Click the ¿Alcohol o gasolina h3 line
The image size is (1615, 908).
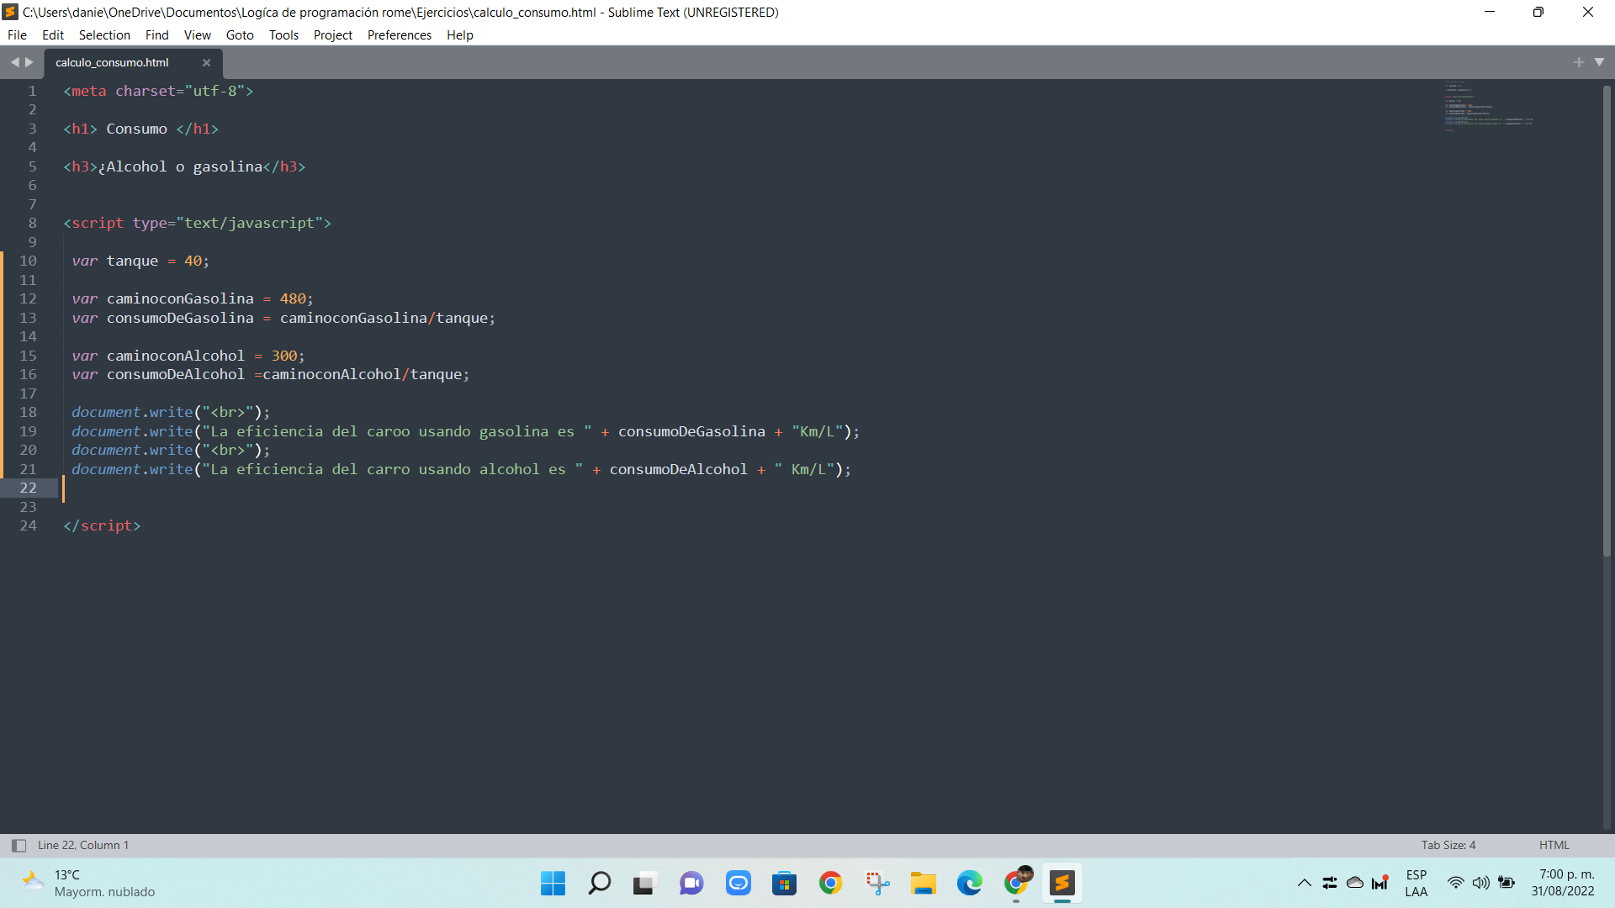pyautogui.click(x=184, y=167)
